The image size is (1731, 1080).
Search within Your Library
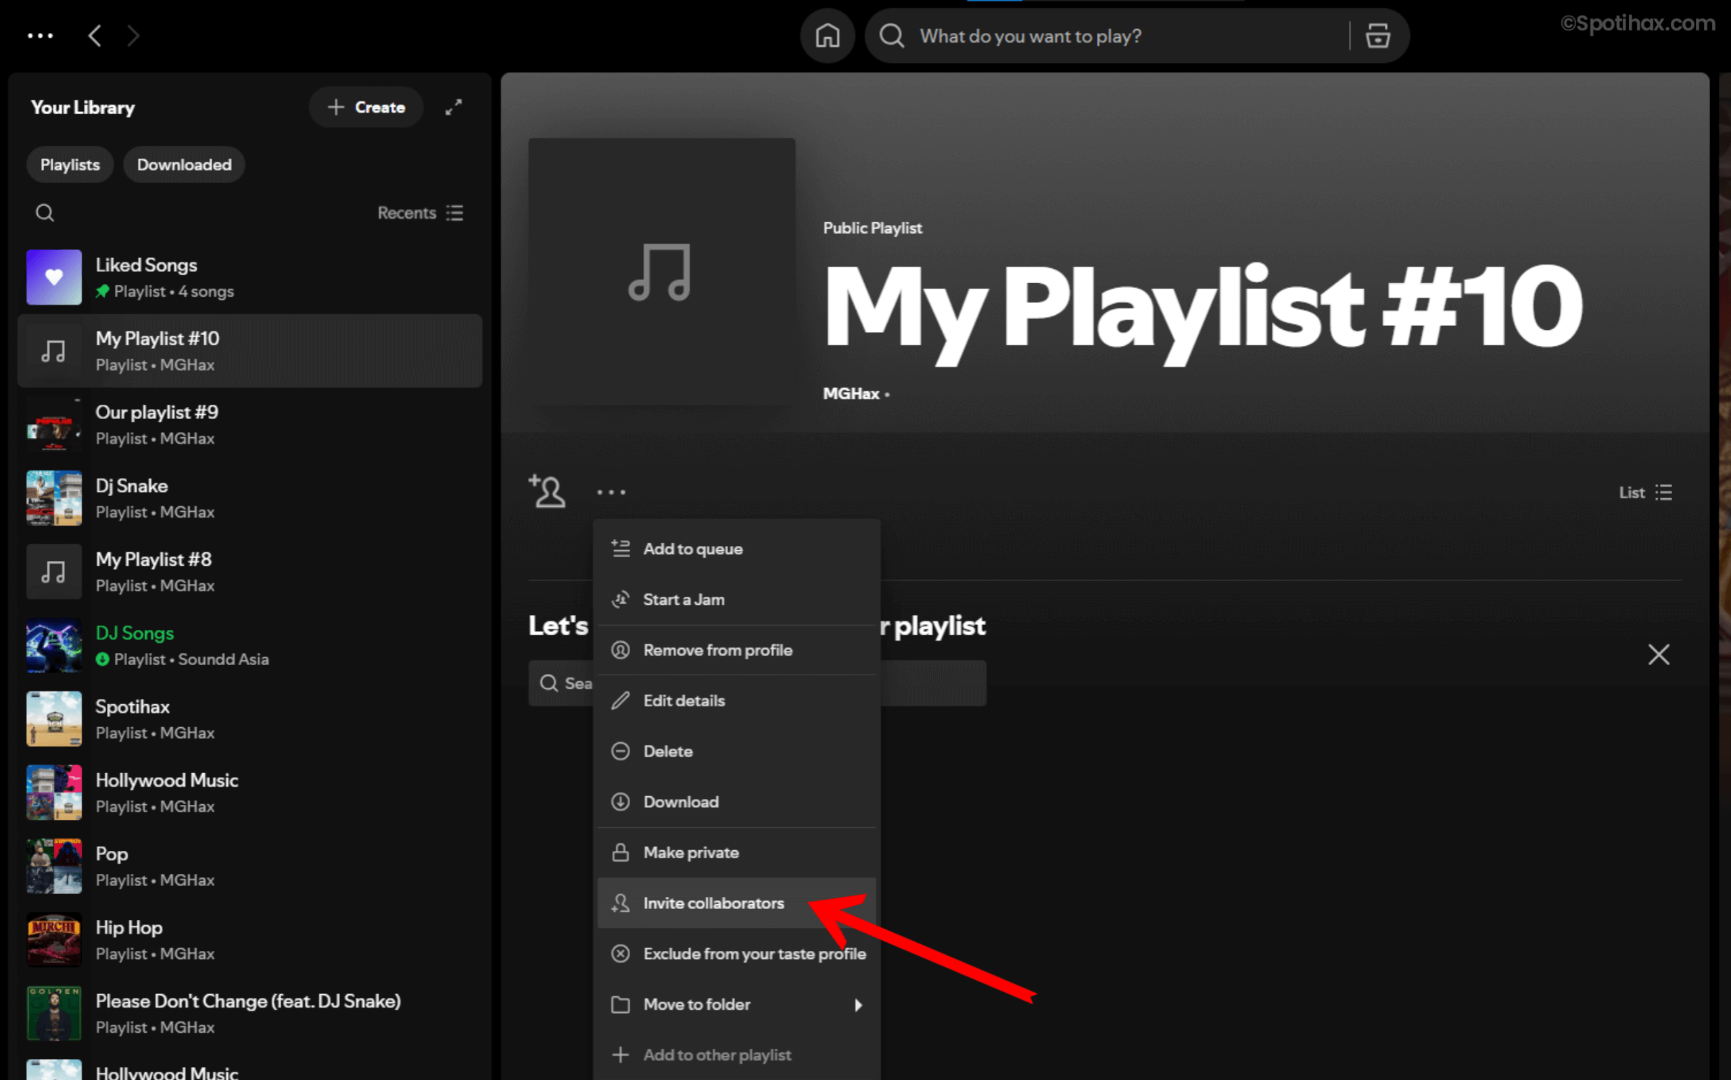pyautogui.click(x=45, y=213)
